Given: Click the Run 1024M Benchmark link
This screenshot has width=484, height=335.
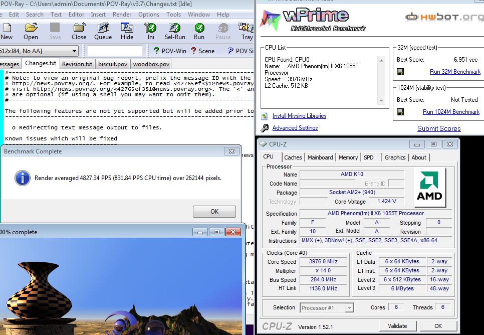Looking at the screenshot, I should pyautogui.click(x=451, y=111).
